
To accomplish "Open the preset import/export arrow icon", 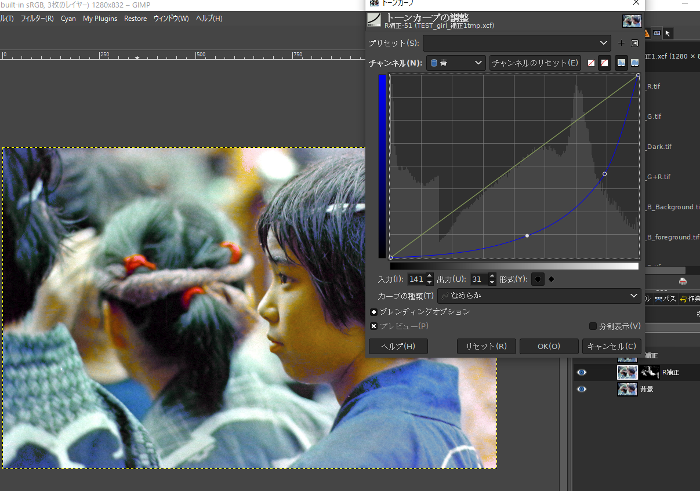I will tap(635, 42).
